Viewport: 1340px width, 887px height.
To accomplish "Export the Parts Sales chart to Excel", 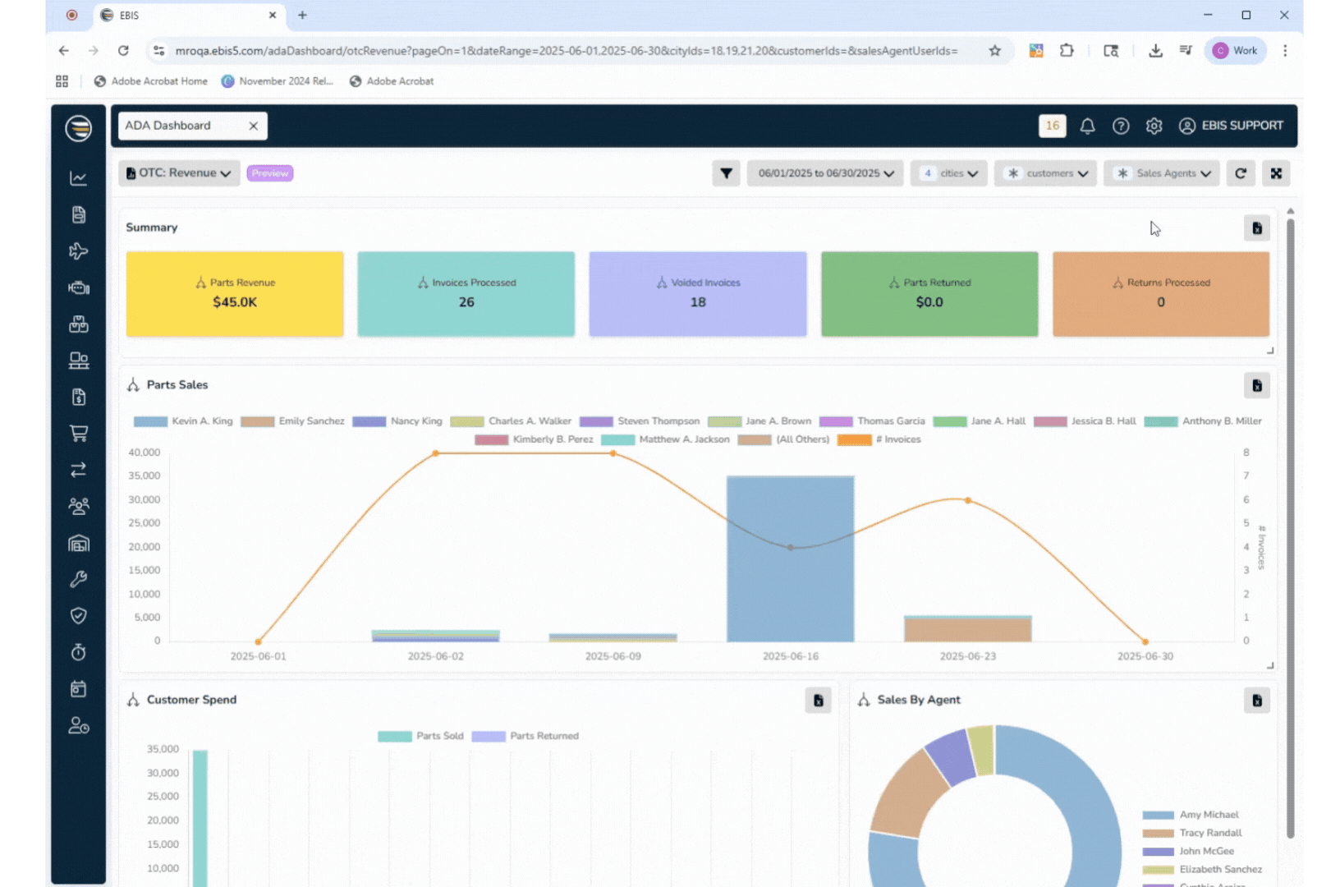I will (x=1256, y=385).
